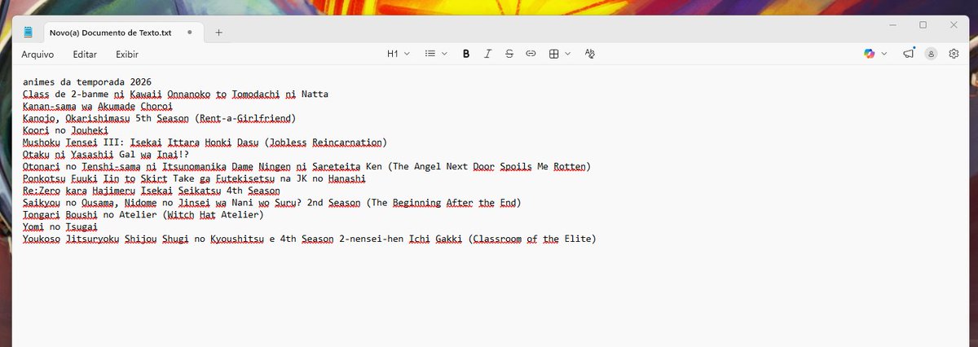The height and width of the screenshot is (347, 978).
Task: Click the Notepad app icon in title bar
Action: click(x=29, y=33)
